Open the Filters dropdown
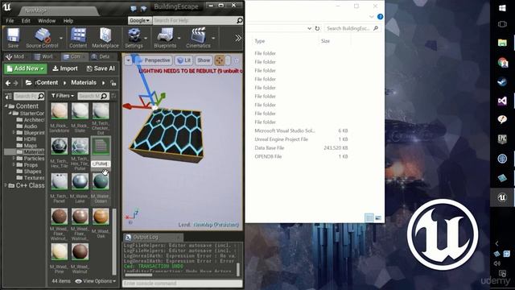This screenshot has width=515, height=290. point(63,96)
